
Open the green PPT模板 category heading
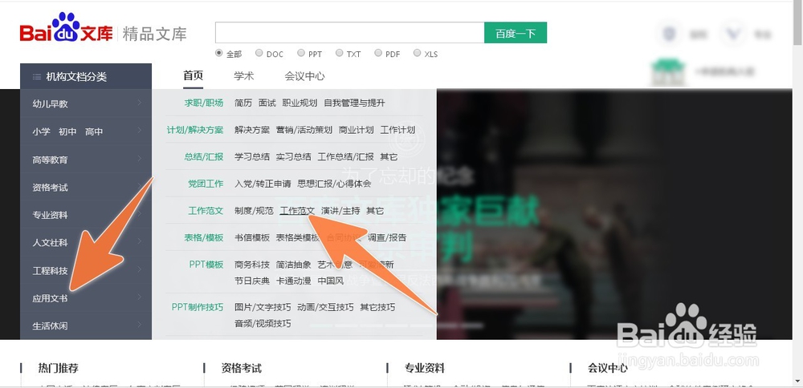tap(206, 265)
